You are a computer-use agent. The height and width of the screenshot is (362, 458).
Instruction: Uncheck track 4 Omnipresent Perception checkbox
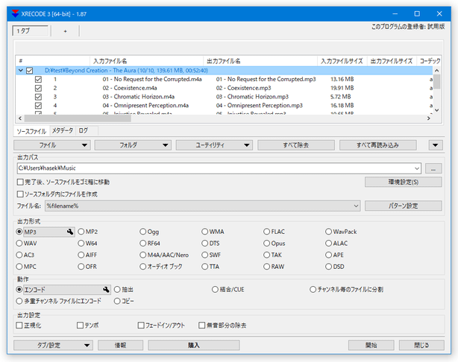click(x=38, y=106)
